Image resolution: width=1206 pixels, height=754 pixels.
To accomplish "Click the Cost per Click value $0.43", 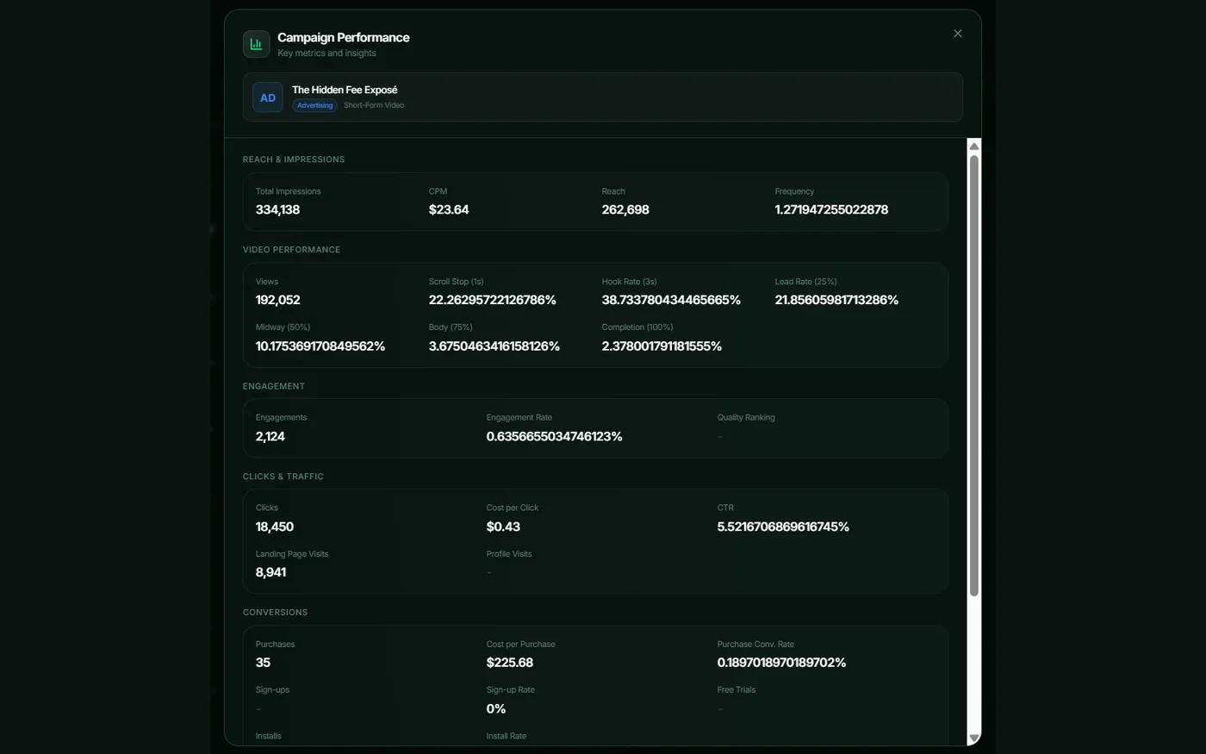I will pos(503,527).
